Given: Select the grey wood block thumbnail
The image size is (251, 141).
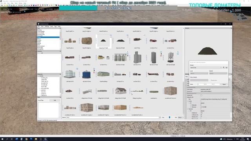Looking at the screenshot, I should tap(104, 107).
